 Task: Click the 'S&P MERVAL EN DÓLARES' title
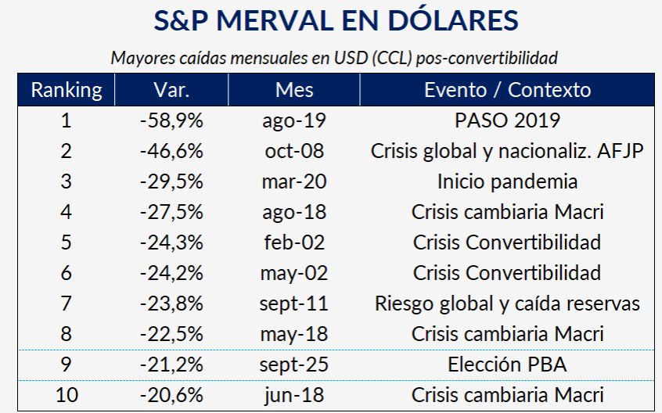click(336, 22)
